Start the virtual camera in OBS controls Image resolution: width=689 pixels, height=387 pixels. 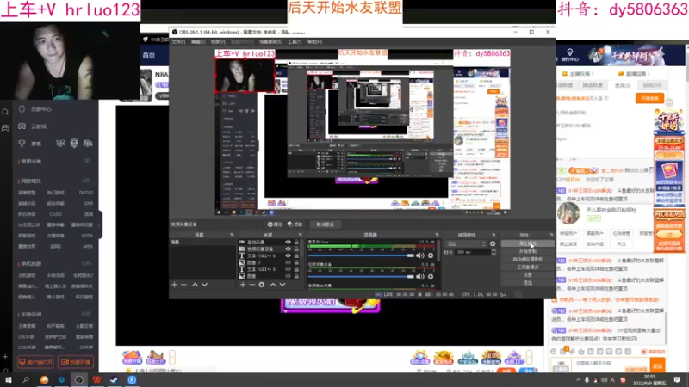click(527, 260)
